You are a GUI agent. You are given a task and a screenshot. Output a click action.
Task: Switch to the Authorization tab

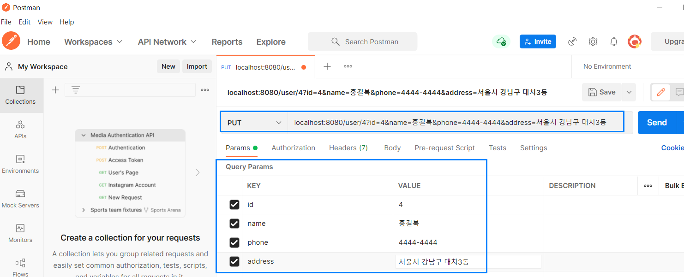click(293, 148)
